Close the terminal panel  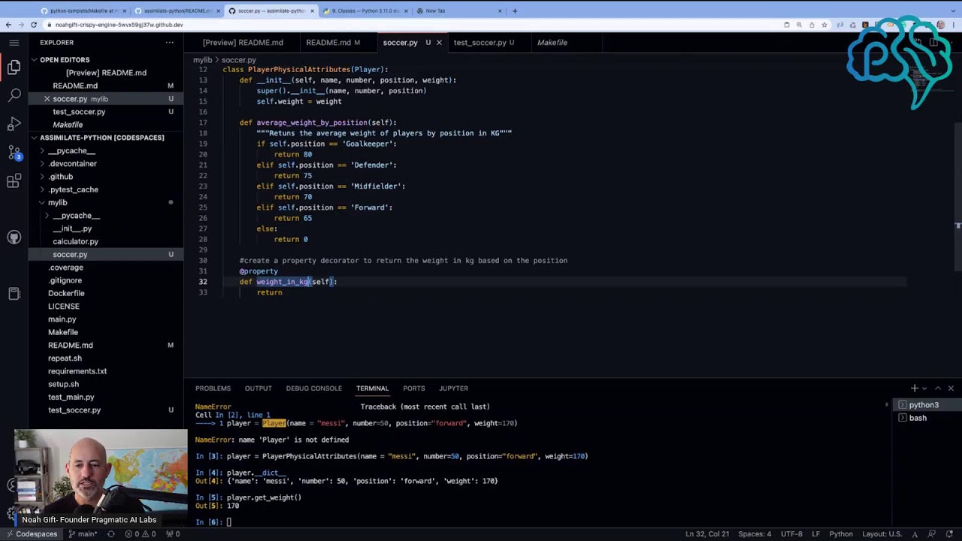pos(951,388)
